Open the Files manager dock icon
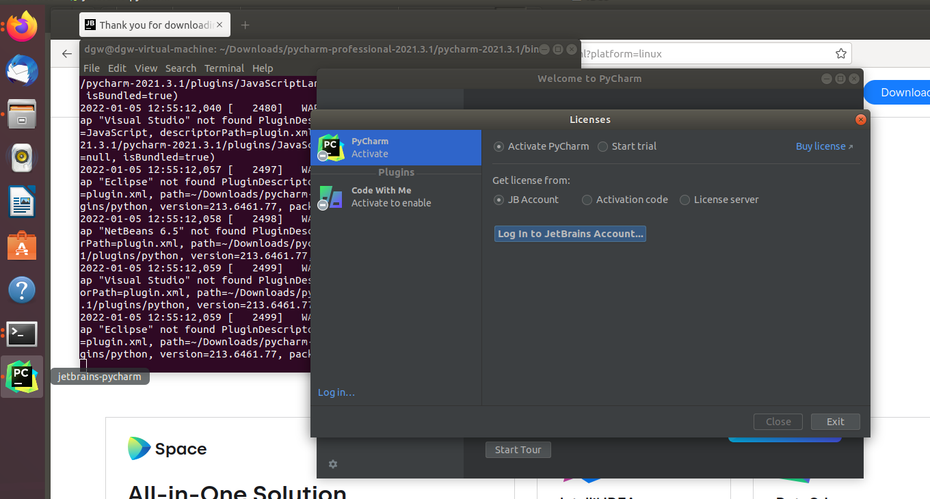This screenshot has height=499, width=930. 22,114
